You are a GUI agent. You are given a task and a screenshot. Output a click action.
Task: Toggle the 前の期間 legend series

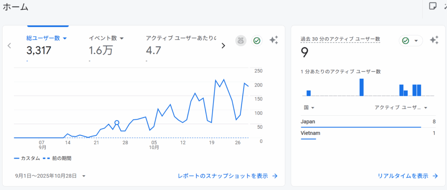click(57, 158)
